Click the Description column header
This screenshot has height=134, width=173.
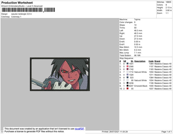click(x=140, y=61)
